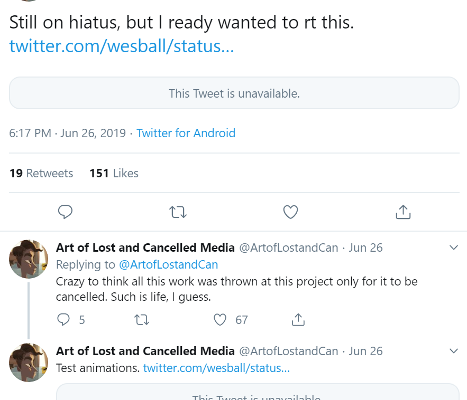Viewport: 467px width, 400px height.
Task: Click the retweet icon under the main tweet
Action: (178, 212)
